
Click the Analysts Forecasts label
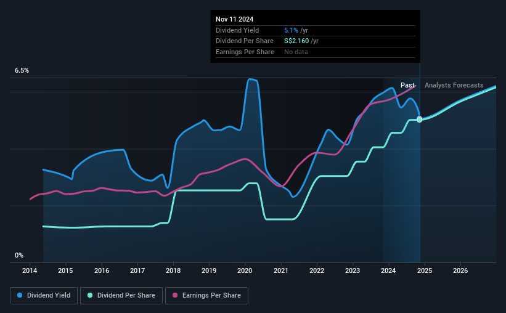tap(454, 85)
